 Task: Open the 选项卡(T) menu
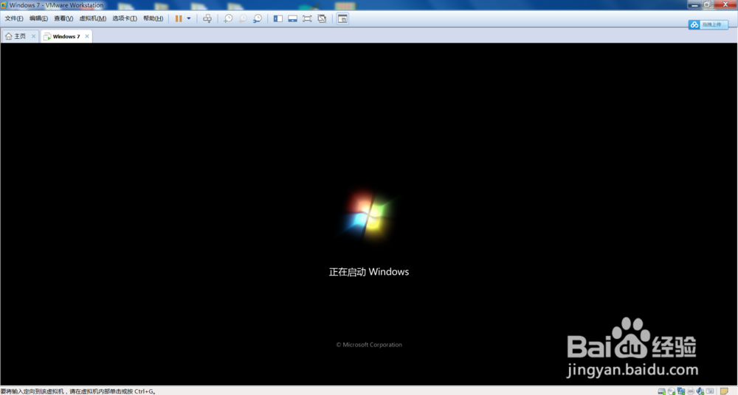point(124,18)
